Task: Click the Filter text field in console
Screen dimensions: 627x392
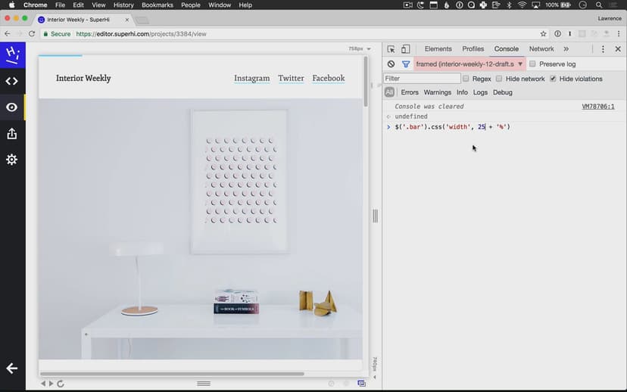Action: [422, 79]
